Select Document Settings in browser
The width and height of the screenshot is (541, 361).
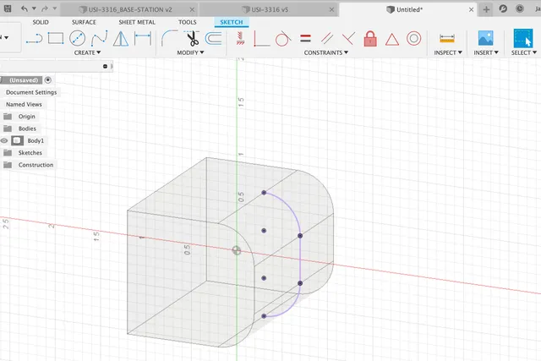[31, 92]
